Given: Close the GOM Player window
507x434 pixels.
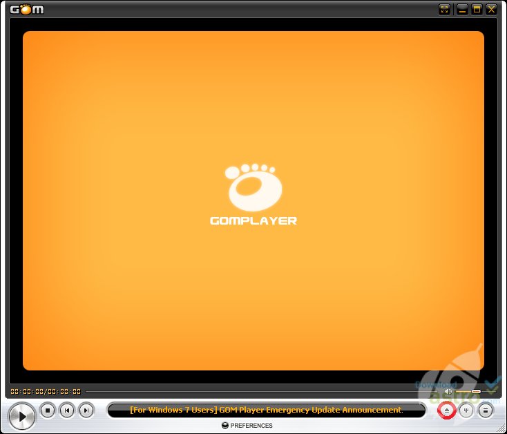Looking at the screenshot, I should pos(491,9).
